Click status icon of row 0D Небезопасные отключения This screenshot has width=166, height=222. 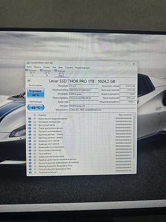click(x=30, y=157)
